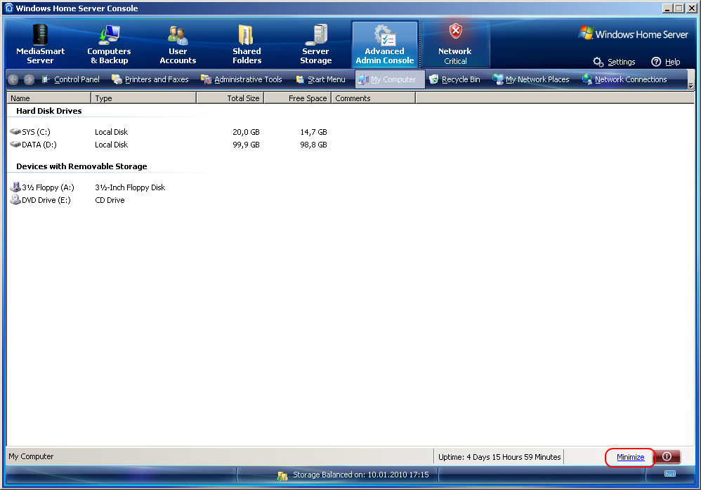Select the DATA (D:) drive icon
701x490 pixels.
pos(15,145)
